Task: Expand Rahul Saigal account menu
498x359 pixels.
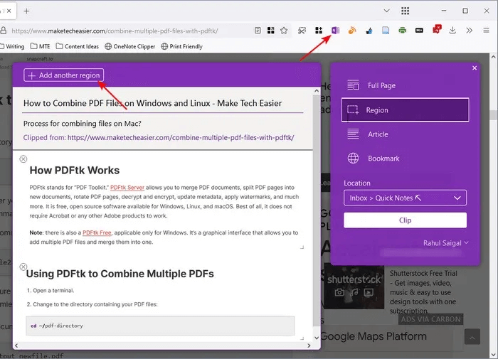Action: click(x=445, y=243)
